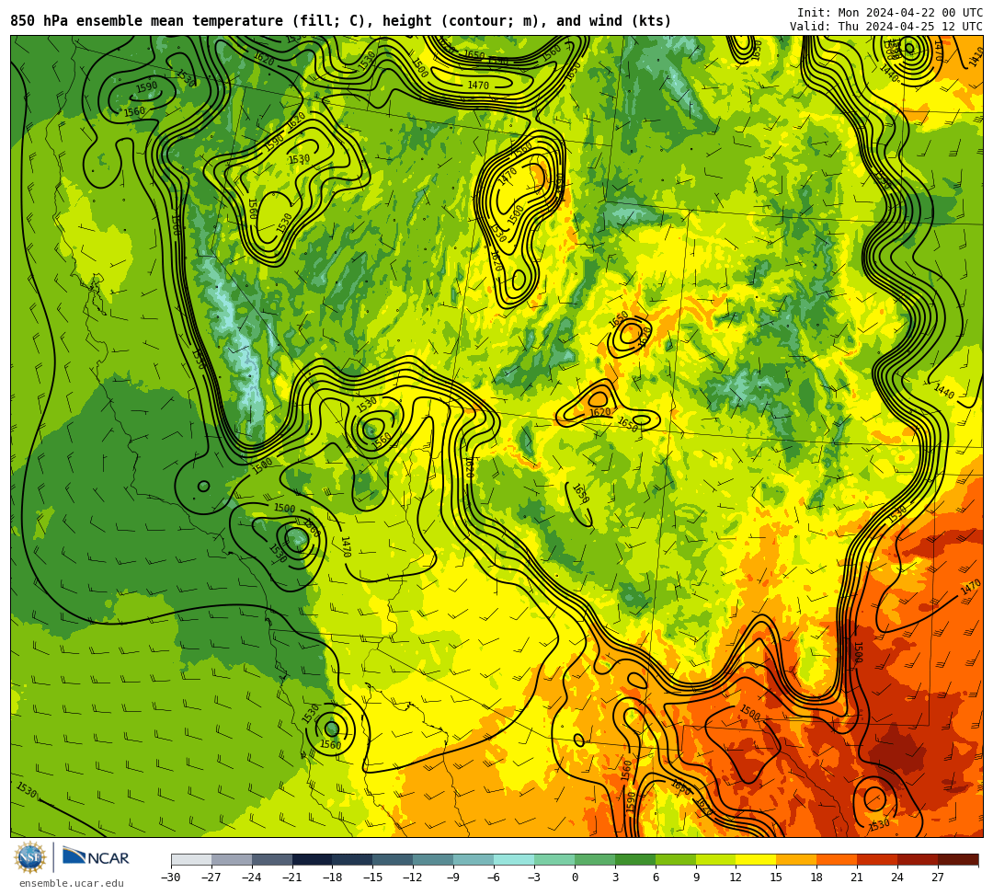
Task: Select the 850 hPa ensemble mean temperature title
Action: pyautogui.click(x=341, y=21)
